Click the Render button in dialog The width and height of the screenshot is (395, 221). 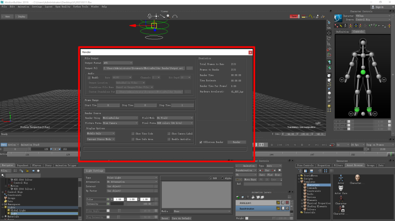(236, 142)
